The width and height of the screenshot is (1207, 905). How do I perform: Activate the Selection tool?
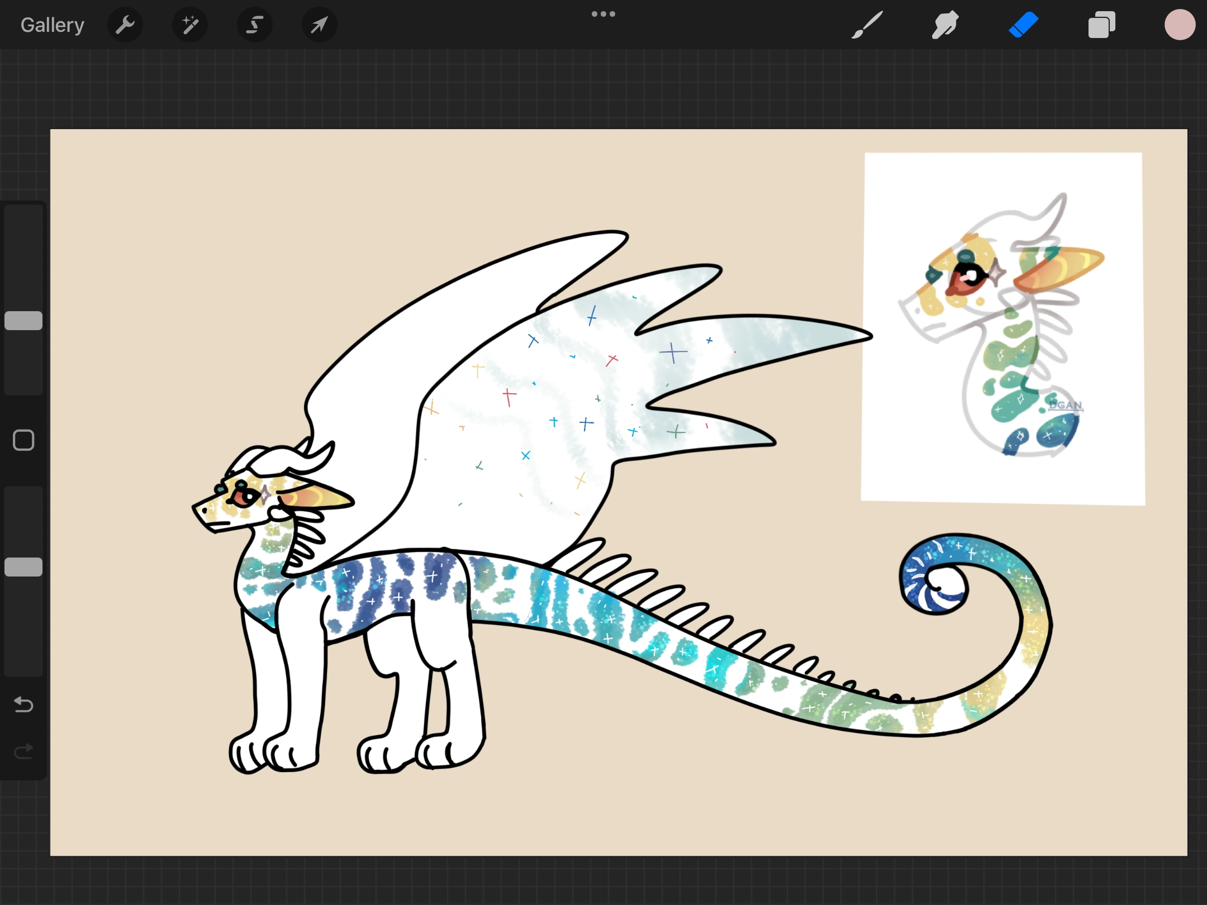pyautogui.click(x=255, y=25)
